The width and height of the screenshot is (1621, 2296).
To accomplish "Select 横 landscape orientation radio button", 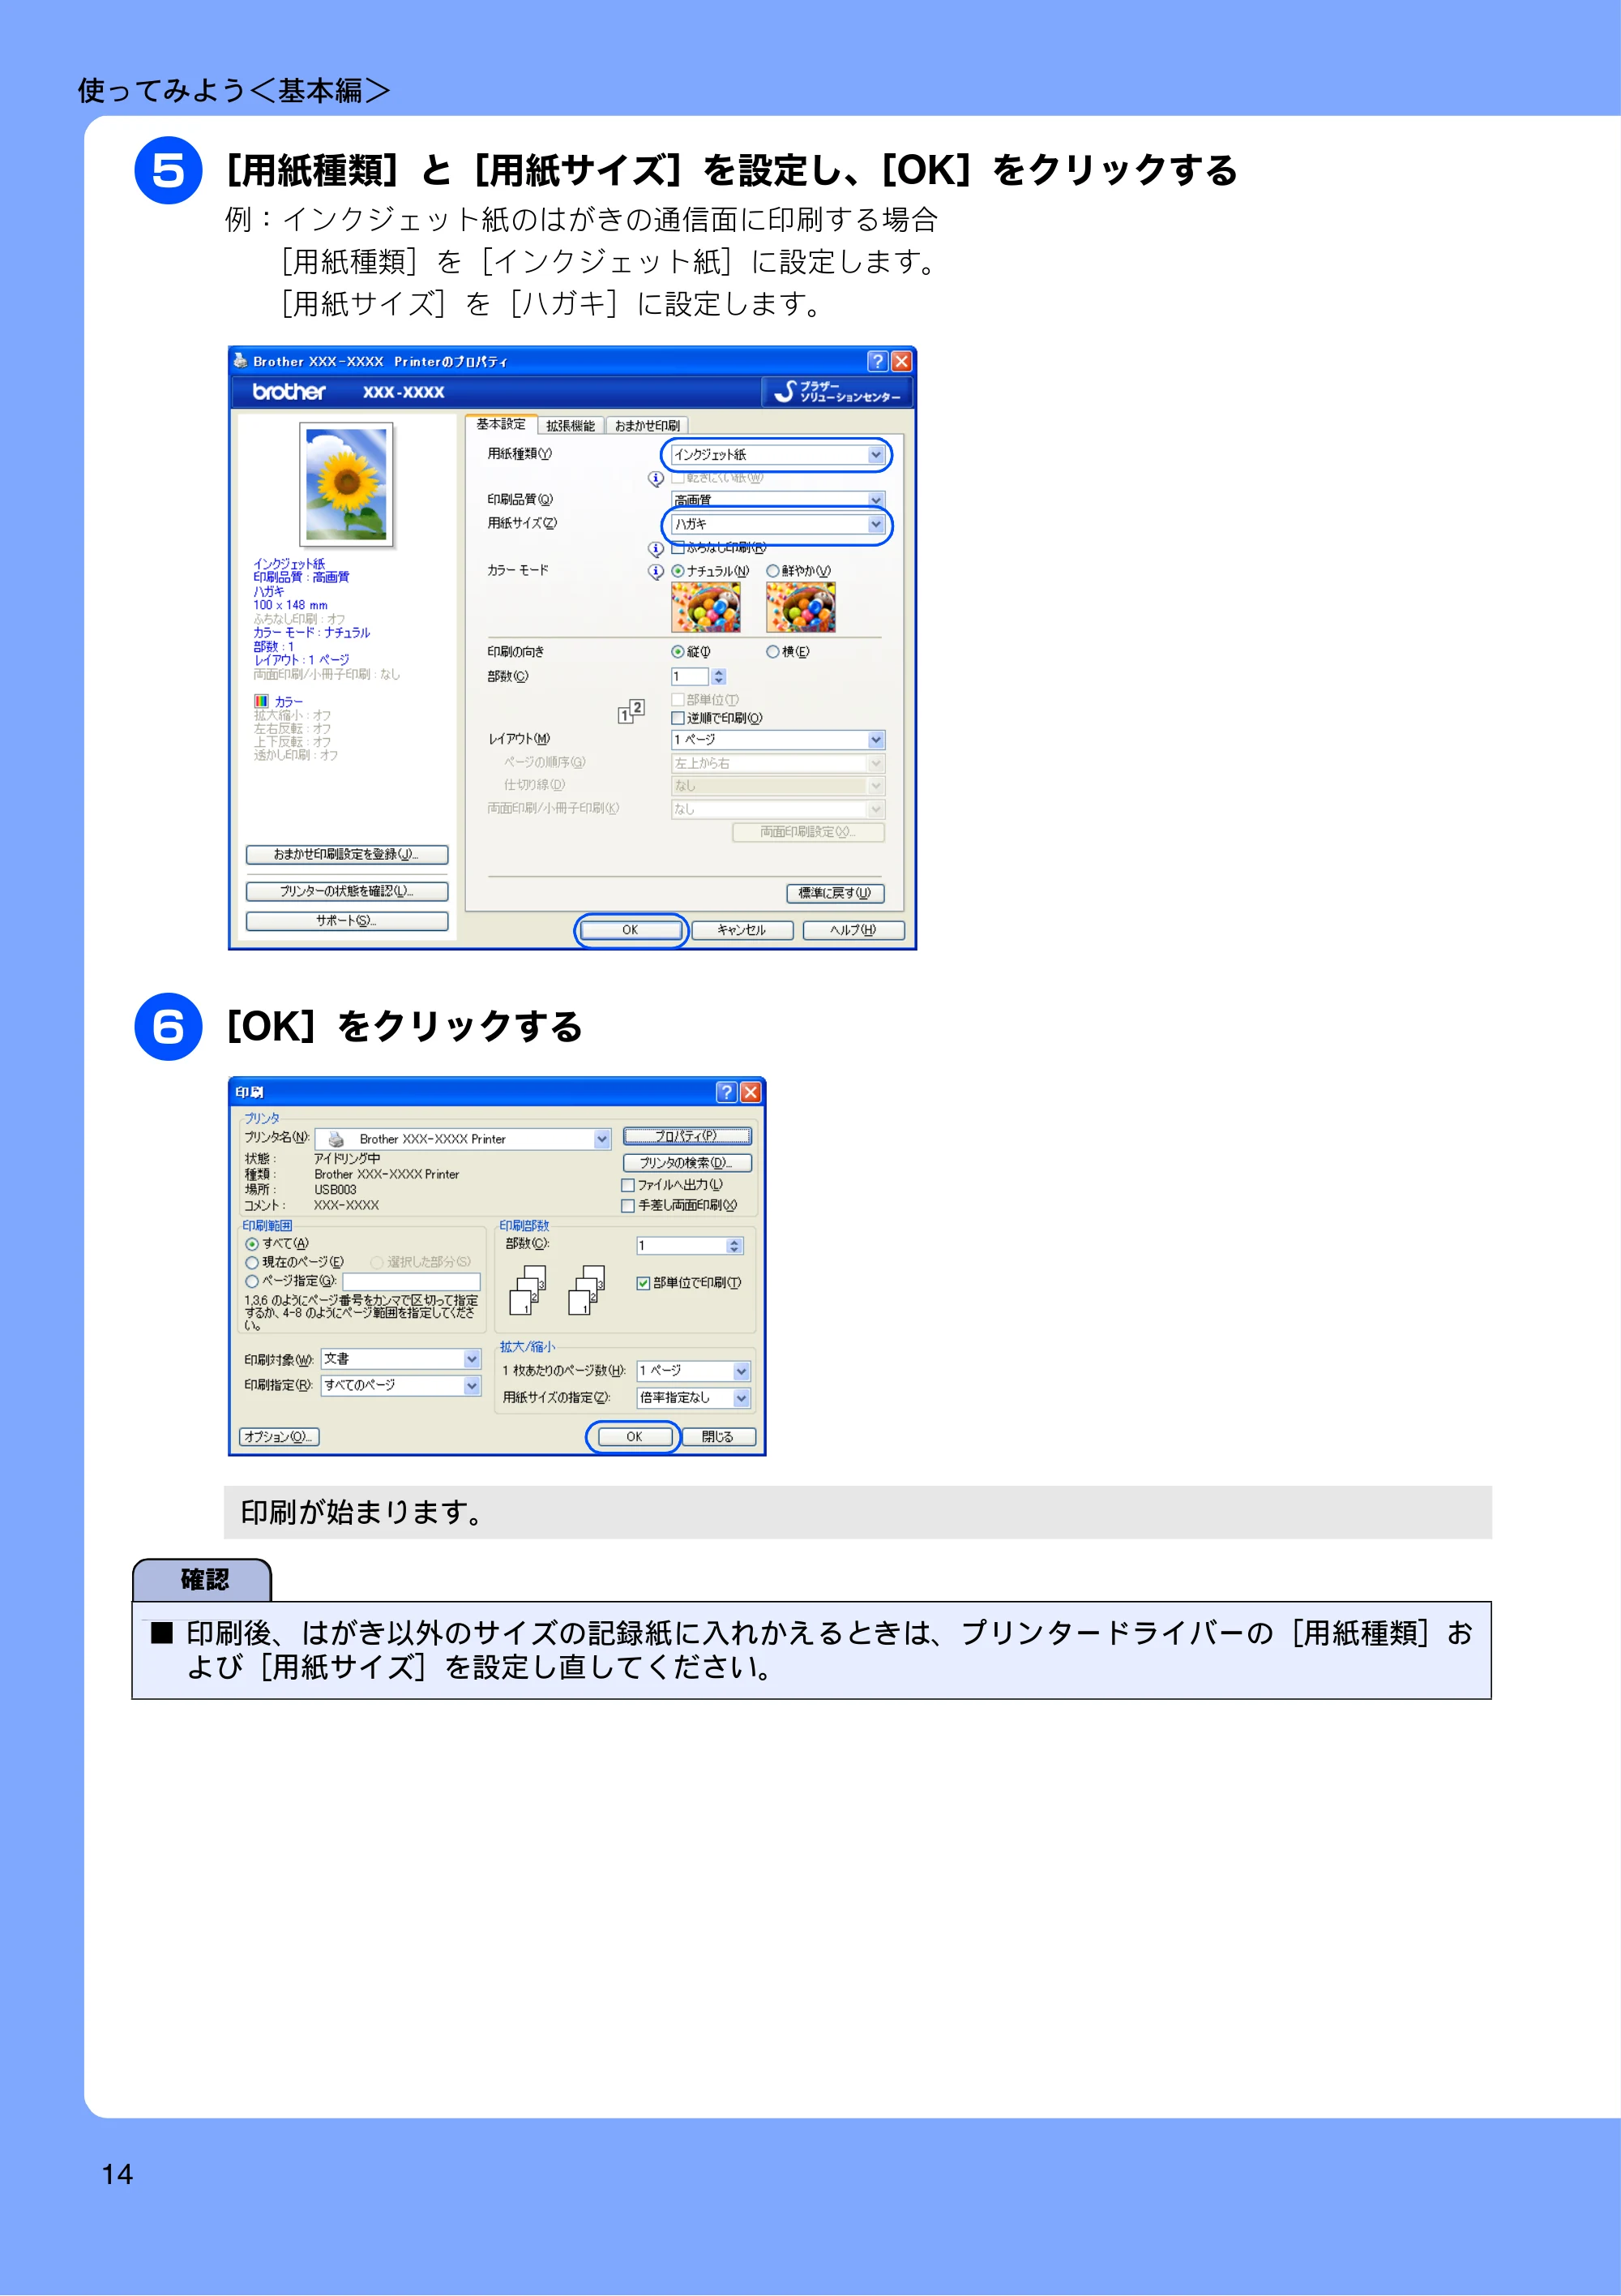I will coord(772,652).
